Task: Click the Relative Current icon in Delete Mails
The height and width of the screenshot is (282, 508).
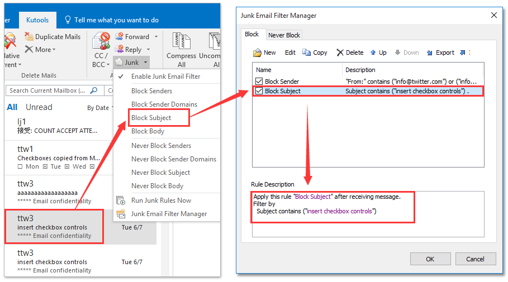Action: point(10,41)
